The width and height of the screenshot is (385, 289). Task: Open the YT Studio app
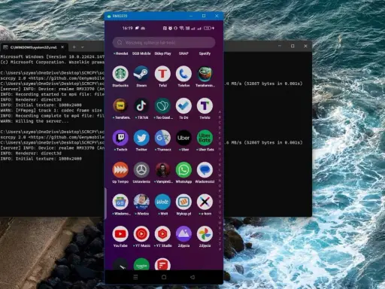[x=162, y=234]
